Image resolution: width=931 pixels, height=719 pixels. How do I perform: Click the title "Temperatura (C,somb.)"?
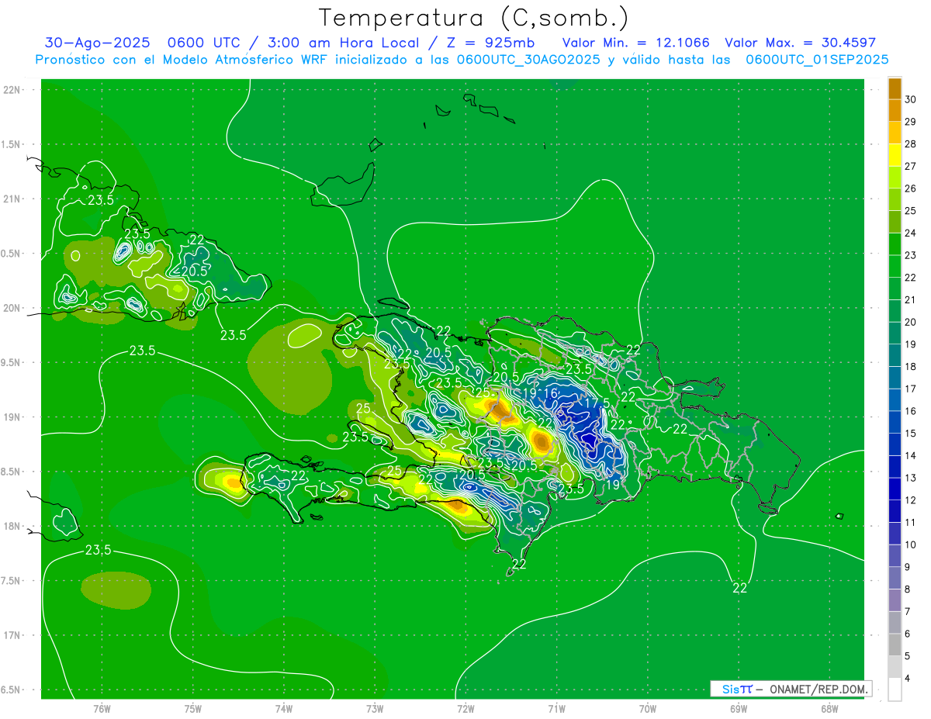pyautogui.click(x=473, y=18)
